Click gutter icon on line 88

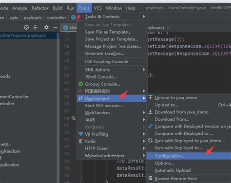point(74,118)
